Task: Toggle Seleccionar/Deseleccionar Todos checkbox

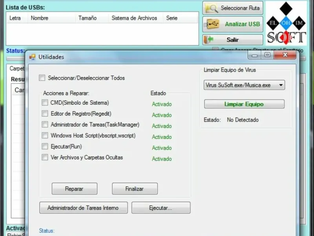Action: [x=42, y=78]
